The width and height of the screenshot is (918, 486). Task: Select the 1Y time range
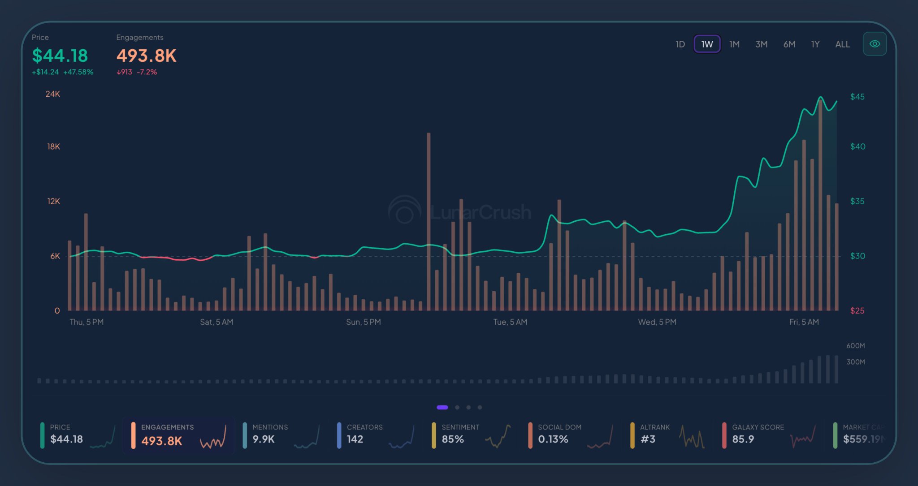[x=815, y=44]
